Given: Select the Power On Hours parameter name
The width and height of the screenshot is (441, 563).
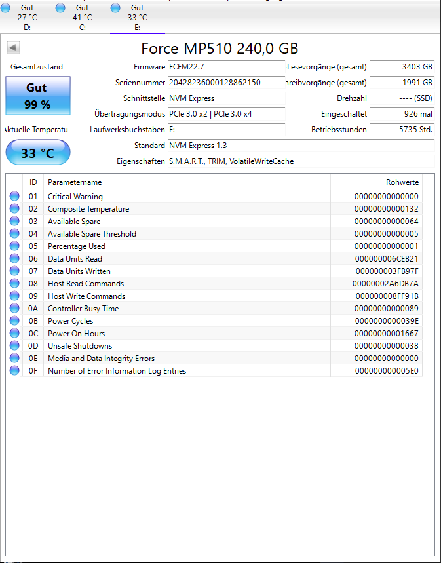Looking at the screenshot, I should point(77,334).
